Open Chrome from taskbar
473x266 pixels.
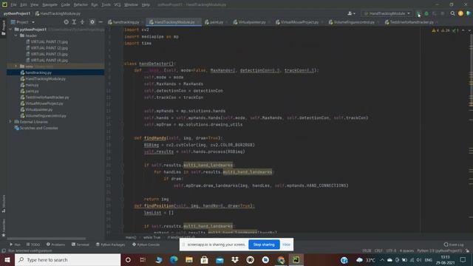point(281,260)
